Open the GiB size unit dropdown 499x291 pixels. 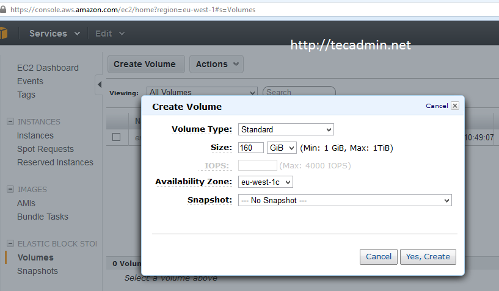click(282, 148)
